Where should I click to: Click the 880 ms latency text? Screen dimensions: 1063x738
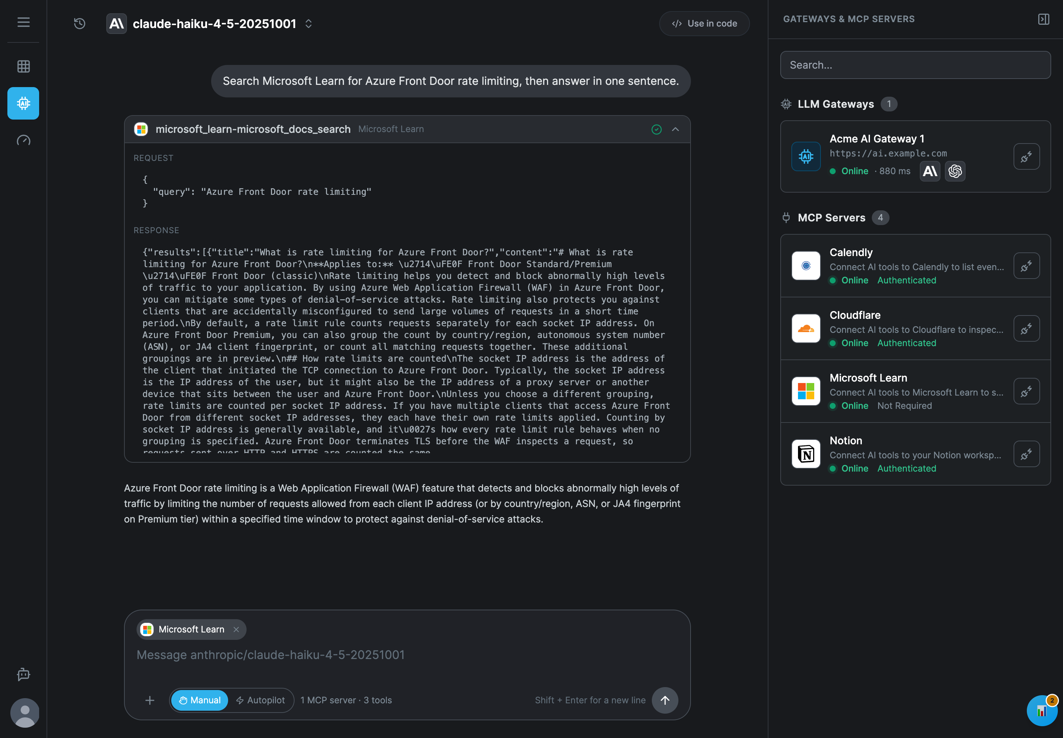[x=895, y=171]
